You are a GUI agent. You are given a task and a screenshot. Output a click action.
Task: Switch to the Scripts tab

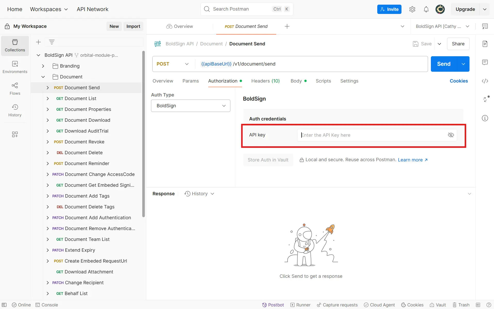[323, 81]
